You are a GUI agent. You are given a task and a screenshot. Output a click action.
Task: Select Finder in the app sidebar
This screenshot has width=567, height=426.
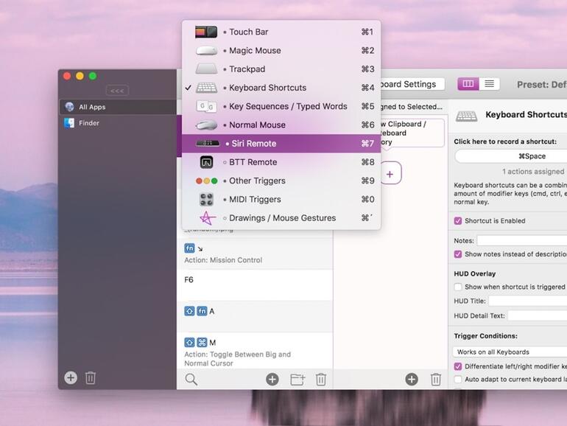[x=118, y=123]
